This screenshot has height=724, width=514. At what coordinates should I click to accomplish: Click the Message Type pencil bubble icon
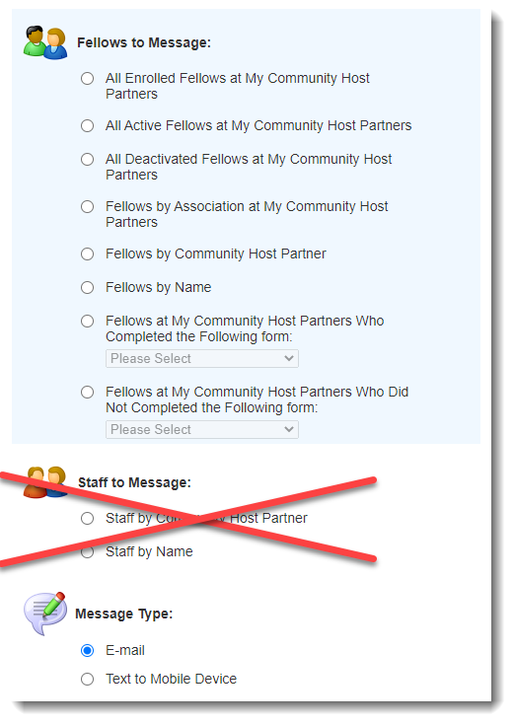tap(44, 614)
